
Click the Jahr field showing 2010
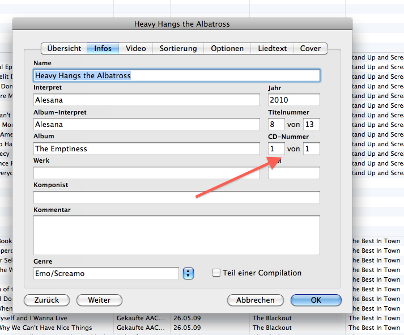294,100
